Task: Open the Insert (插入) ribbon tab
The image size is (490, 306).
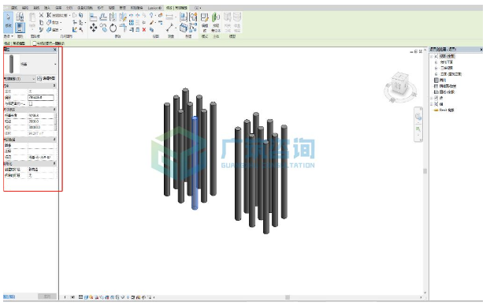Action: (x=47, y=8)
